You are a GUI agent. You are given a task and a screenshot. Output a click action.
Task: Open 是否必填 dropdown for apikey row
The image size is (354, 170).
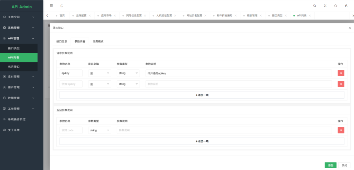[x=100, y=73]
